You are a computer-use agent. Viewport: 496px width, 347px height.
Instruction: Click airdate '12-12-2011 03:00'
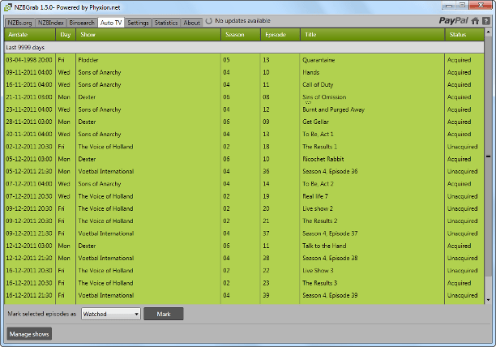click(x=29, y=246)
